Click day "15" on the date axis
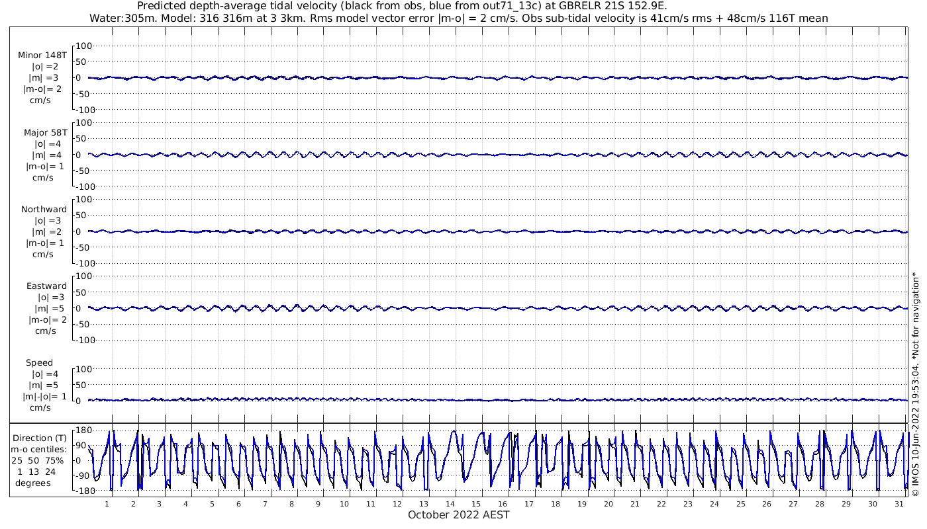Screen dimensions: 927x529 click(x=477, y=504)
